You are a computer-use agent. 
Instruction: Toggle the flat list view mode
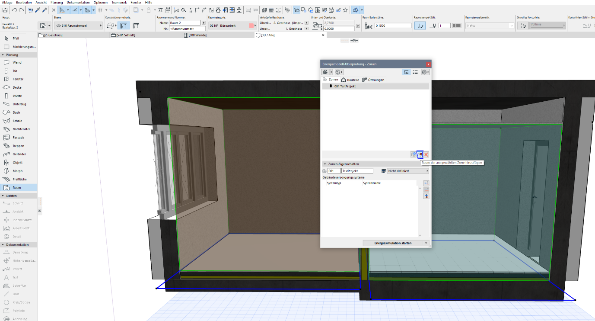click(415, 72)
